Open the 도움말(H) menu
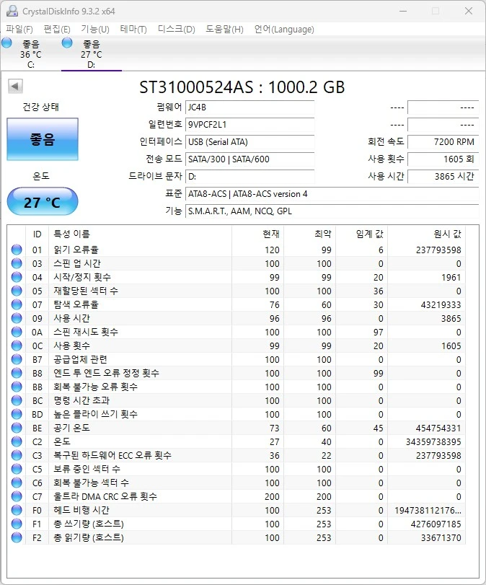Image resolution: width=486 pixels, height=585 pixels. click(224, 29)
